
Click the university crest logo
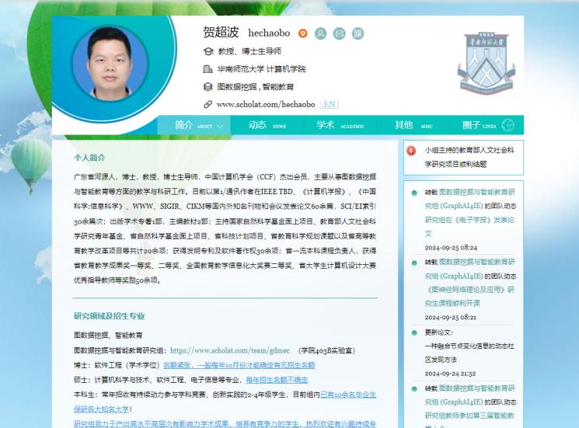pos(487,62)
